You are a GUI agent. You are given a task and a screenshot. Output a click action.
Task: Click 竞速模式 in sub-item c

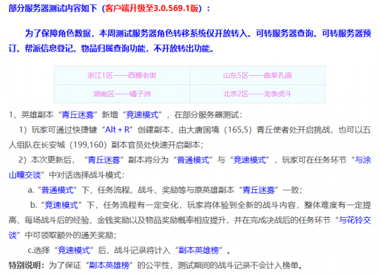pos(74,250)
